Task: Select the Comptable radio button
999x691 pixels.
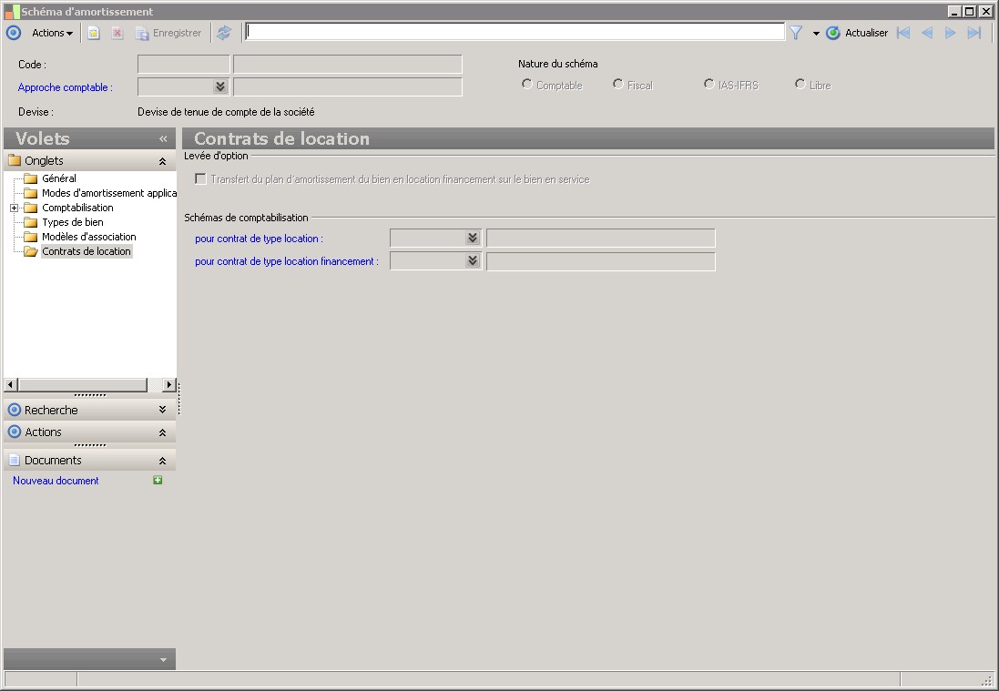Action: coord(527,84)
